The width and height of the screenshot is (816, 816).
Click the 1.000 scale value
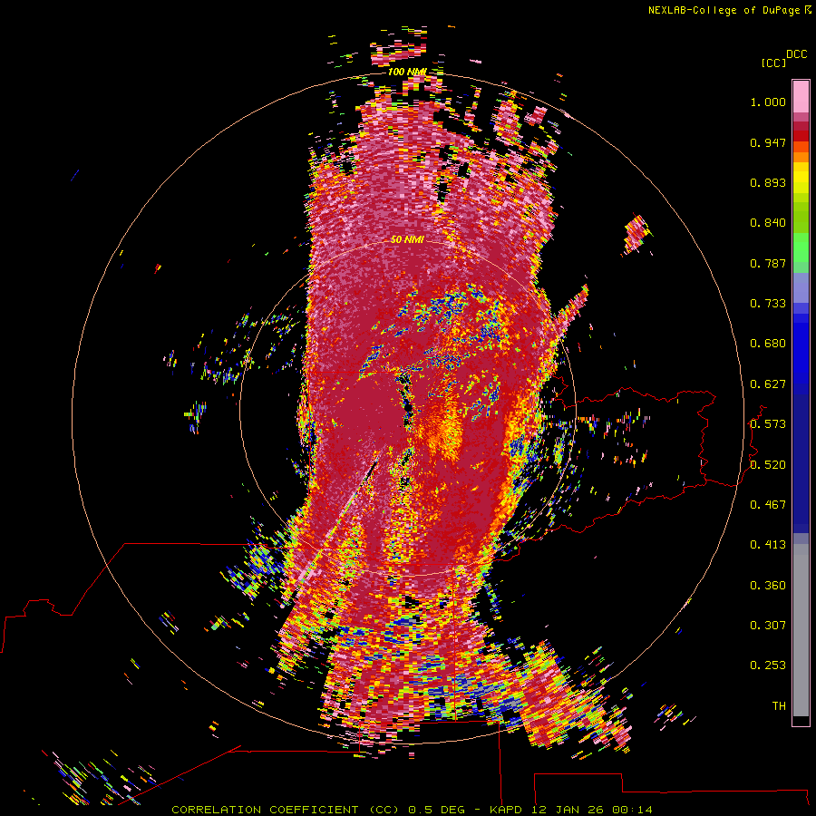(x=768, y=102)
